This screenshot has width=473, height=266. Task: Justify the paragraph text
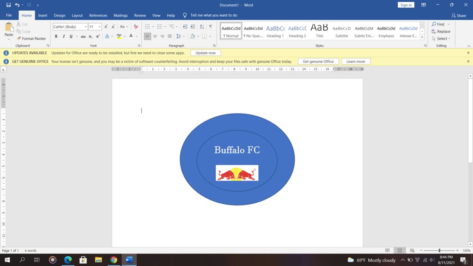pos(170,36)
